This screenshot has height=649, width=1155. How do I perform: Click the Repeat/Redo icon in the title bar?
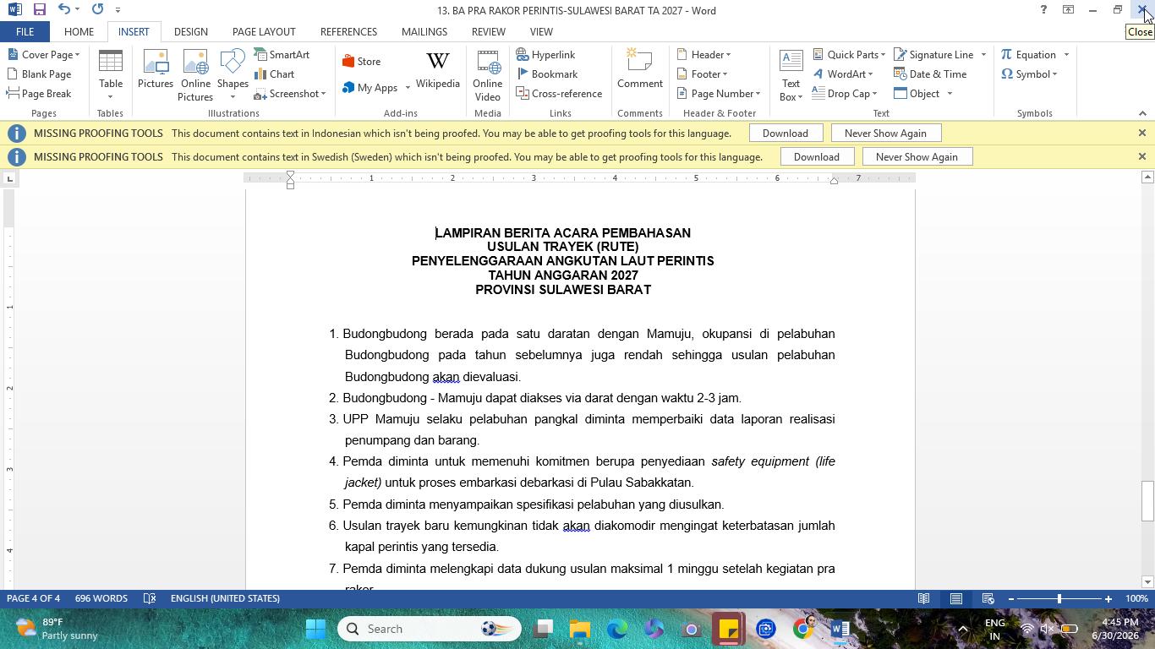97,9
